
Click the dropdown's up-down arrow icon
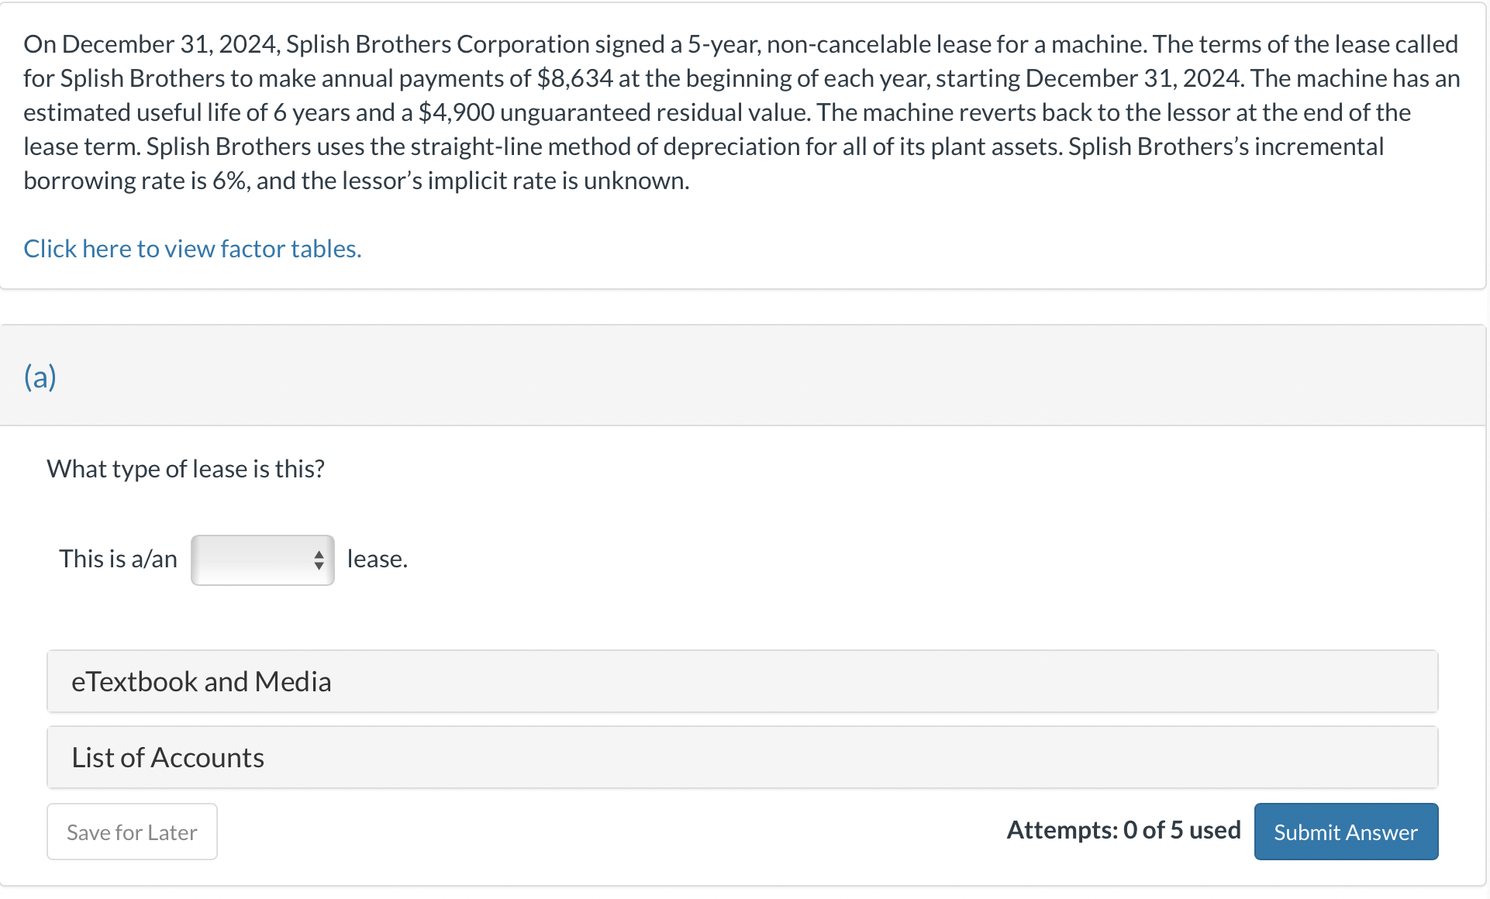point(319,560)
